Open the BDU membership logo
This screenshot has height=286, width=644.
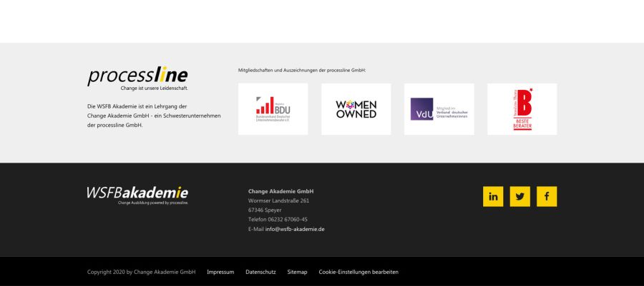tap(273, 109)
